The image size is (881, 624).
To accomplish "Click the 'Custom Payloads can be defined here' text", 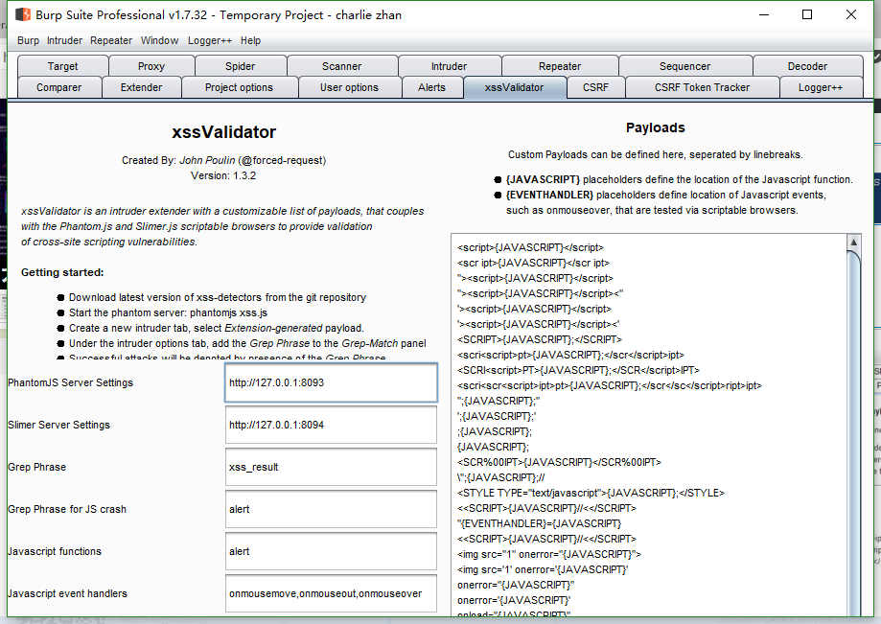I will coord(655,154).
